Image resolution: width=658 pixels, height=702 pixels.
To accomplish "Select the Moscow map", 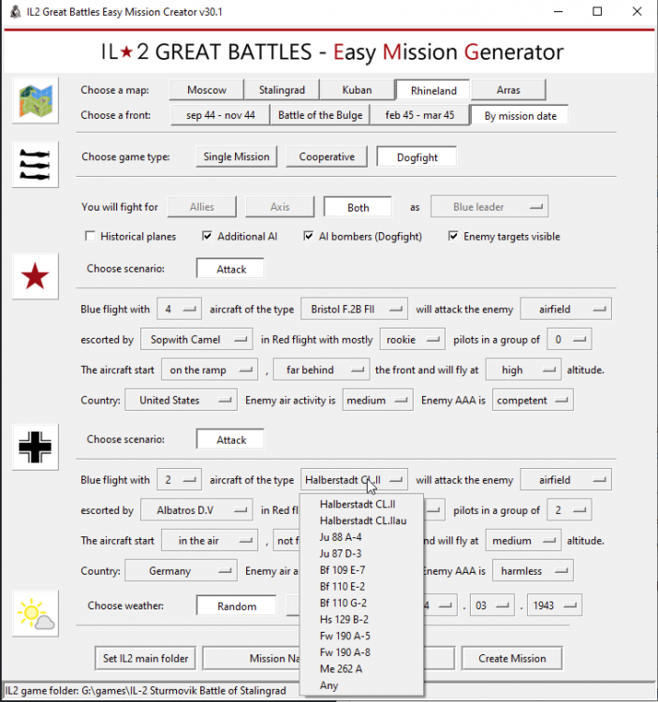I will (x=207, y=90).
